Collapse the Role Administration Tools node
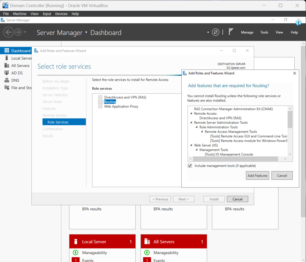The width and height of the screenshot is (306, 262). click(x=197, y=127)
